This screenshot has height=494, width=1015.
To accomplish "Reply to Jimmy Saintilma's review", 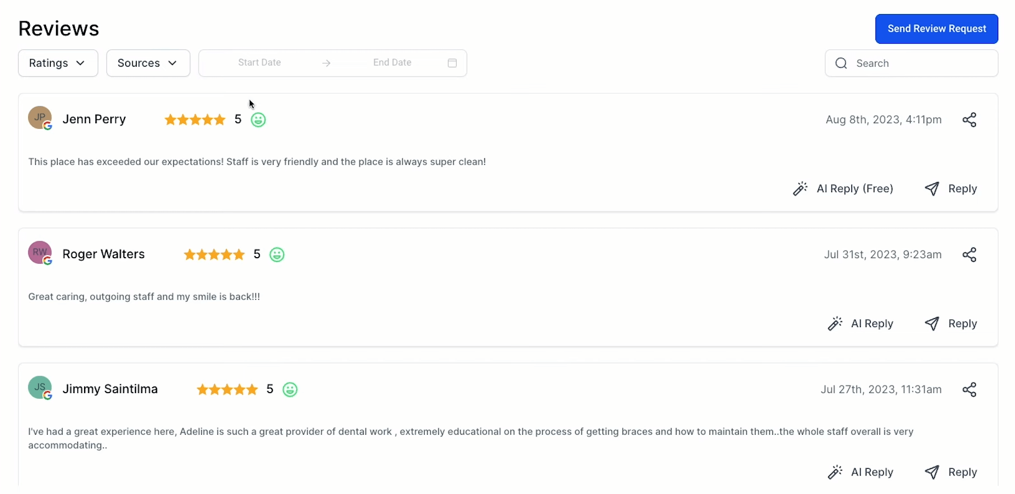I will (x=951, y=472).
